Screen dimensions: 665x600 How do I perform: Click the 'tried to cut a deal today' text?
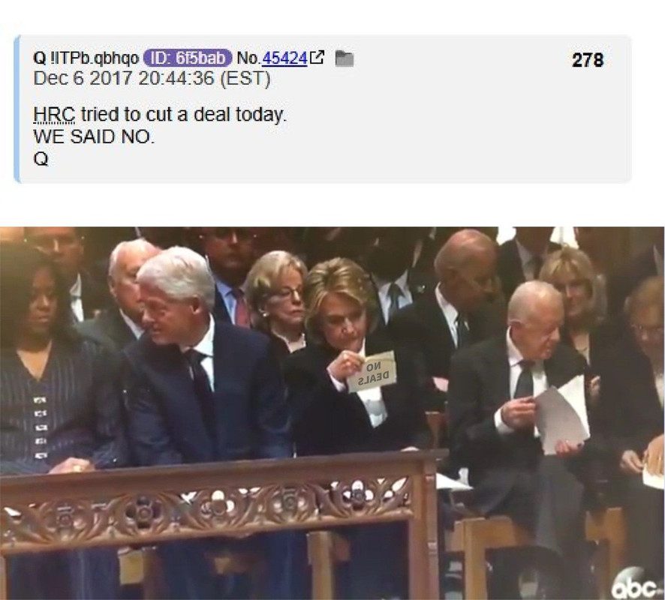[x=184, y=115]
